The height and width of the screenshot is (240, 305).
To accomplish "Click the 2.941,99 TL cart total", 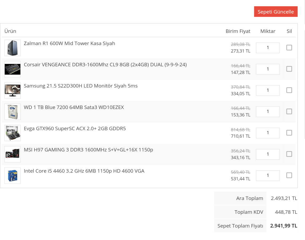I will tap(283, 226).
